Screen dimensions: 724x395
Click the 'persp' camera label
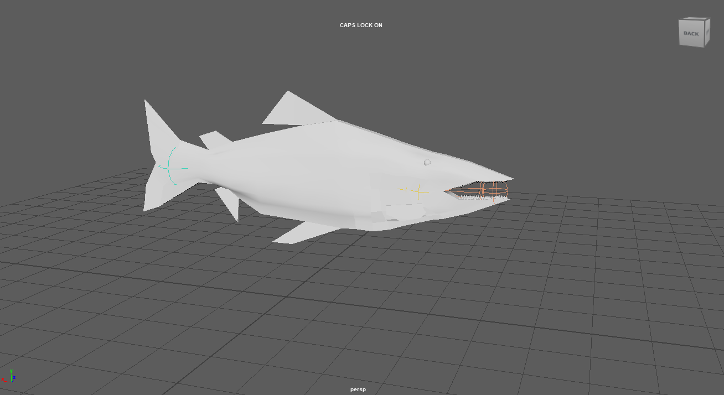(x=358, y=389)
